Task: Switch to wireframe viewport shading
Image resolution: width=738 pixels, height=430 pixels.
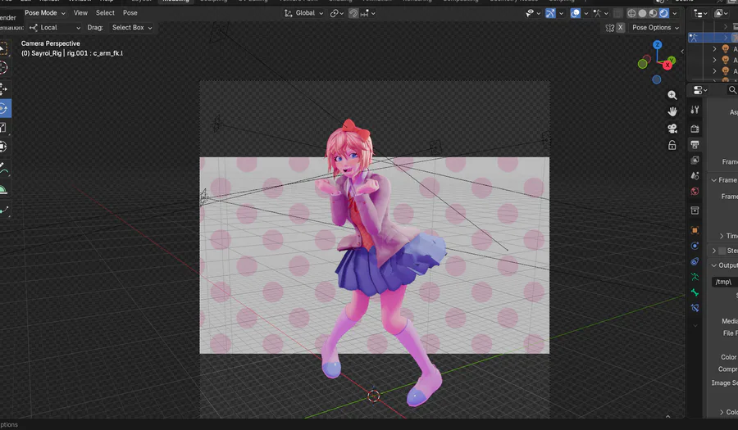Action: point(631,13)
